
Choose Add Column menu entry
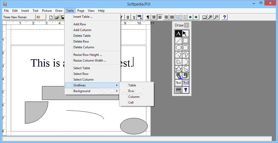click(93, 30)
